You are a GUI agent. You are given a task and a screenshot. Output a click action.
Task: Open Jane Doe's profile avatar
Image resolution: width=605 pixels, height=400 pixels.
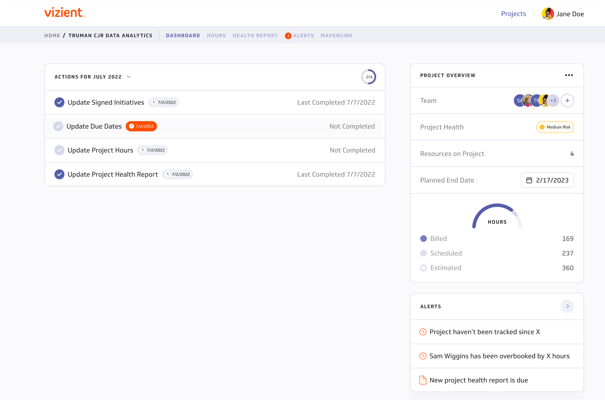coord(548,13)
